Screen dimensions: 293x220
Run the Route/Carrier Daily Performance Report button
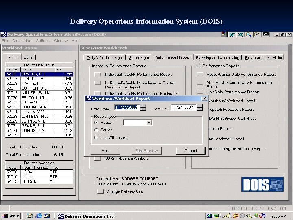[200, 74]
